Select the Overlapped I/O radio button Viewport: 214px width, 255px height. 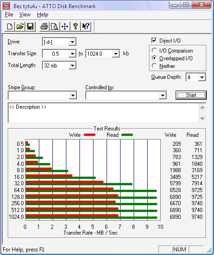coord(154,58)
